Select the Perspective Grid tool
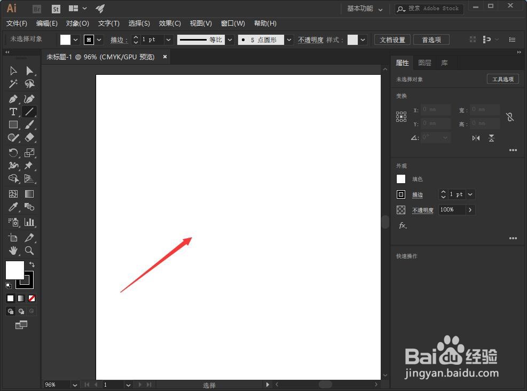 [29, 178]
